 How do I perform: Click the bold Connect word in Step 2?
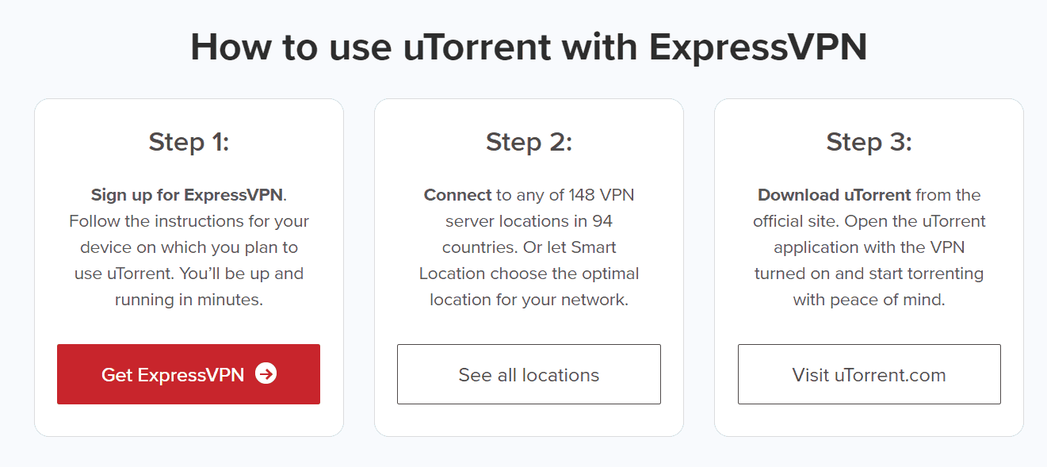[x=457, y=195]
